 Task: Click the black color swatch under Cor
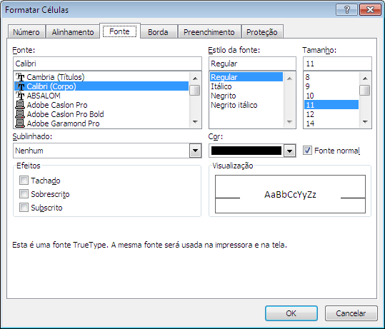[x=246, y=151]
